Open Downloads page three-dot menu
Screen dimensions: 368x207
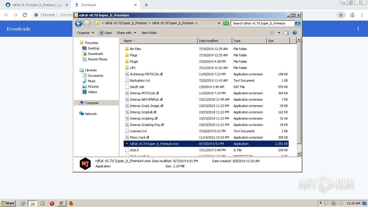pyautogui.click(x=358, y=29)
